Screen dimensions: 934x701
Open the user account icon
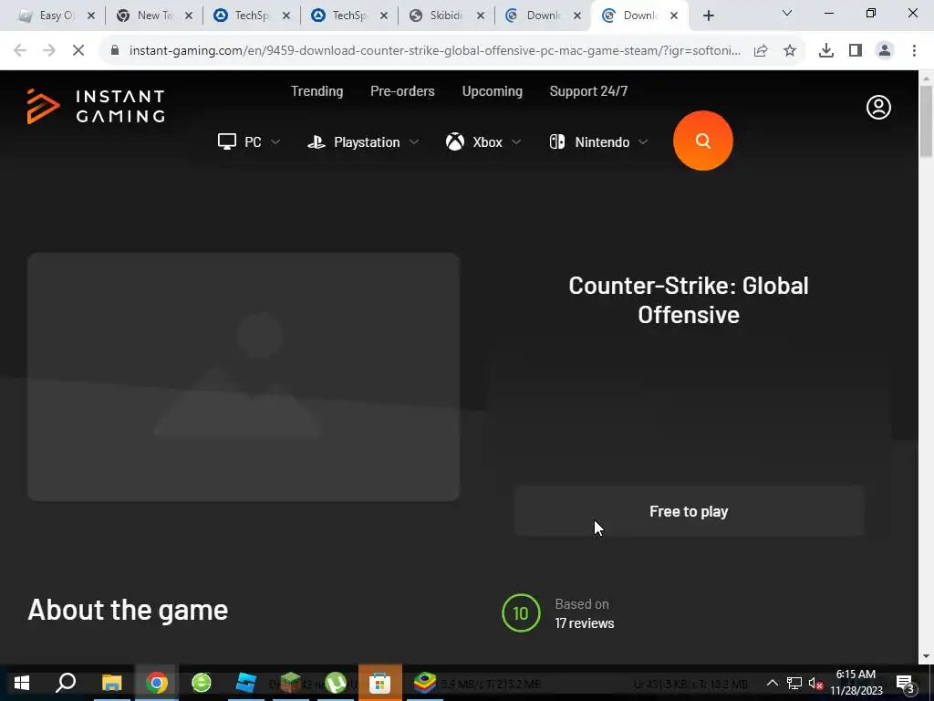pyautogui.click(x=878, y=108)
